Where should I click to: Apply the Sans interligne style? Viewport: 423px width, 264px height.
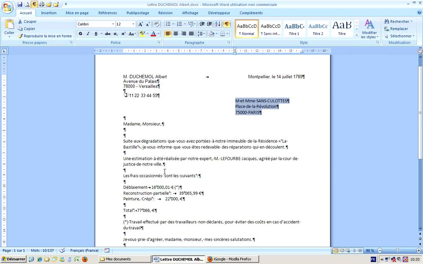tap(271, 29)
